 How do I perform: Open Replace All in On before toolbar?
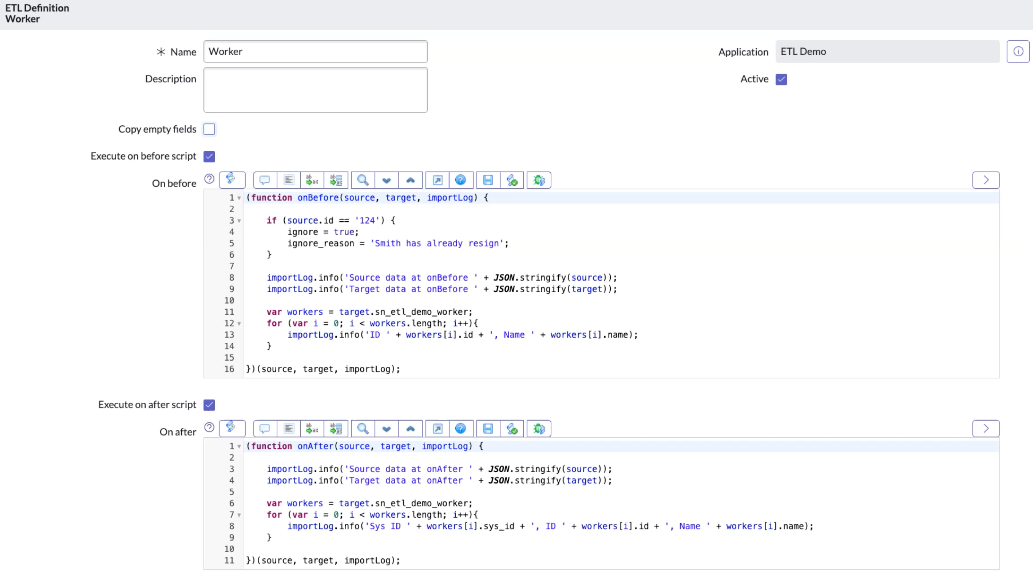click(x=336, y=180)
